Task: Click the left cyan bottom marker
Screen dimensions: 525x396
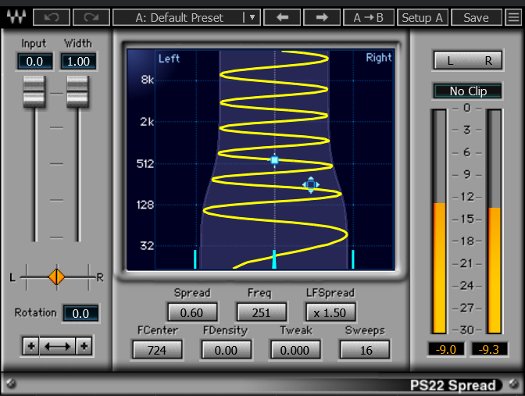Action: 195,259
